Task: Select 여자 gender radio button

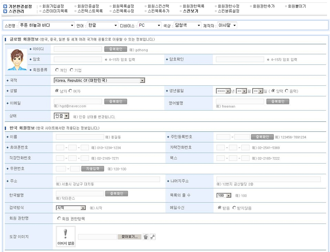Action: (70, 91)
